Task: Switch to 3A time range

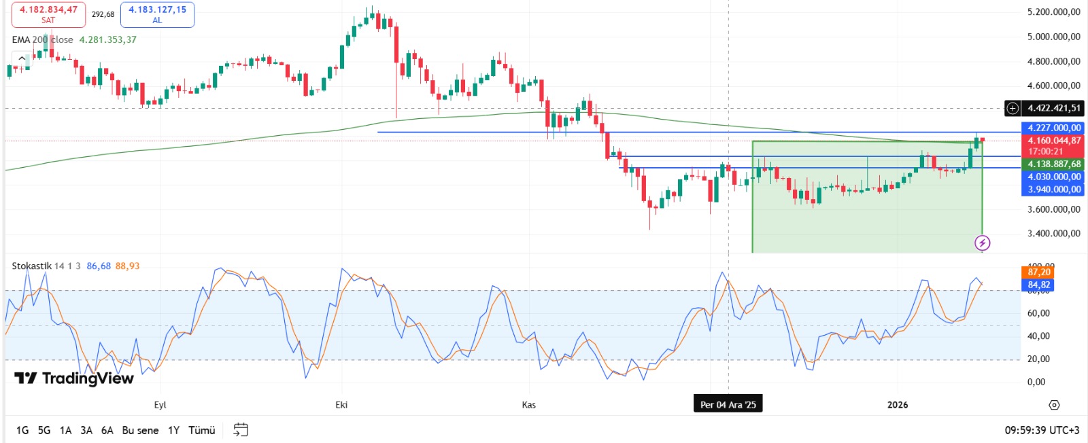Action: pos(86,430)
